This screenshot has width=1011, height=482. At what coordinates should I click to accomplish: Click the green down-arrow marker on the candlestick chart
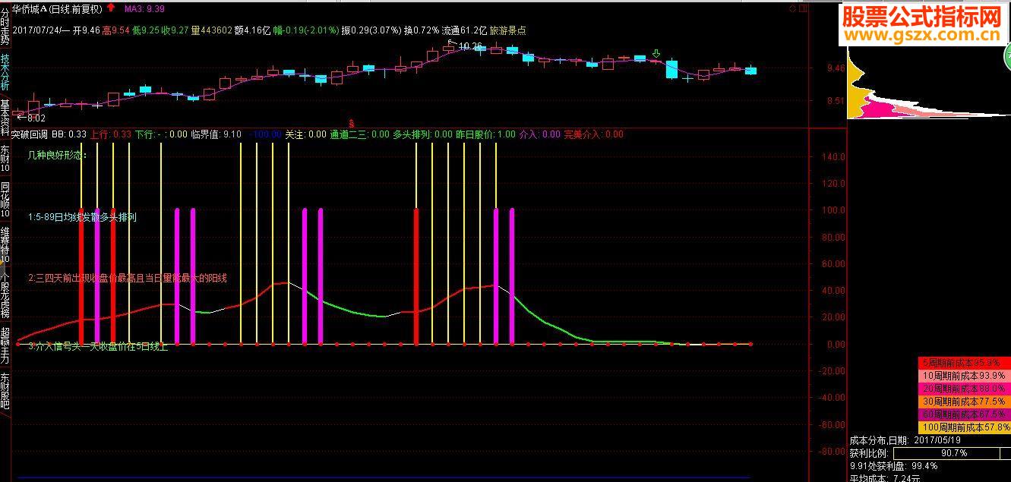coord(656,53)
